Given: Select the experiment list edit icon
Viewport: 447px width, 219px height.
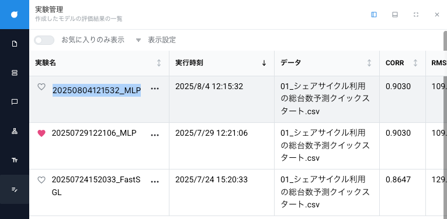Looking at the screenshot, I should click(x=14, y=189).
